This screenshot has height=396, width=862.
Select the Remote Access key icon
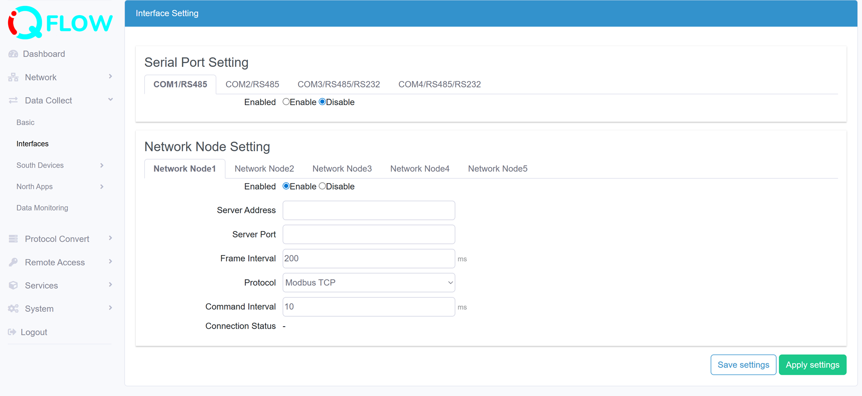[x=13, y=262]
